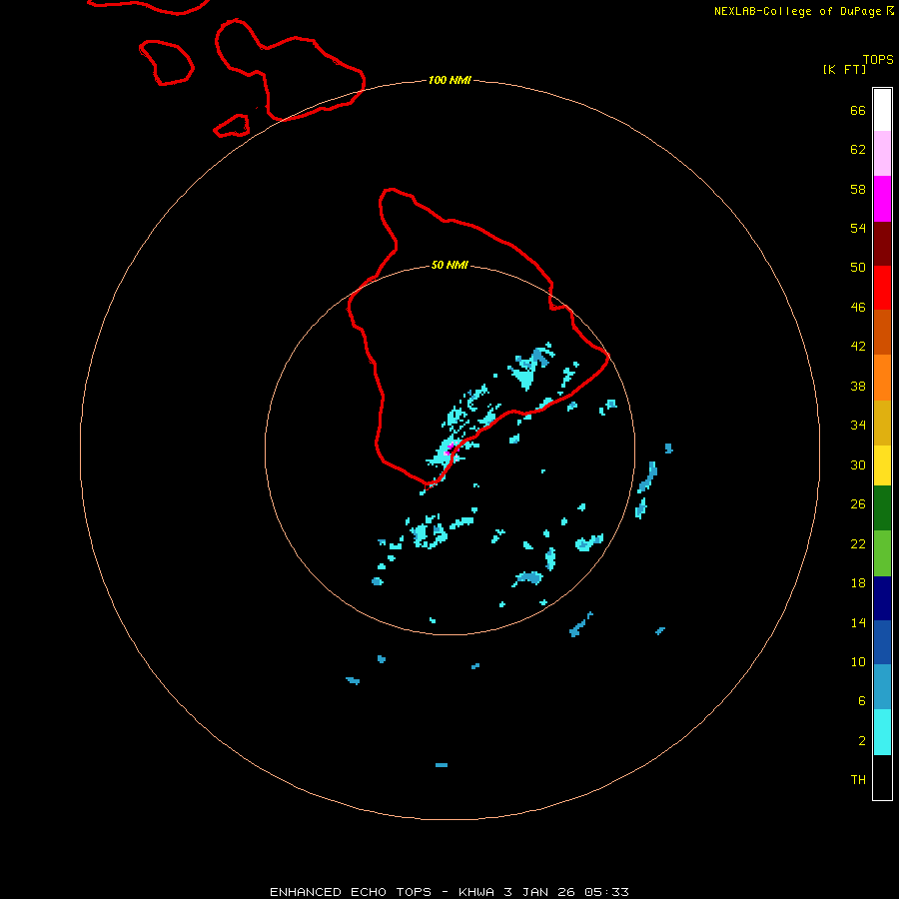Screen dimensions: 899x899
Task: Click the legend value 2
Action: (862, 740)
